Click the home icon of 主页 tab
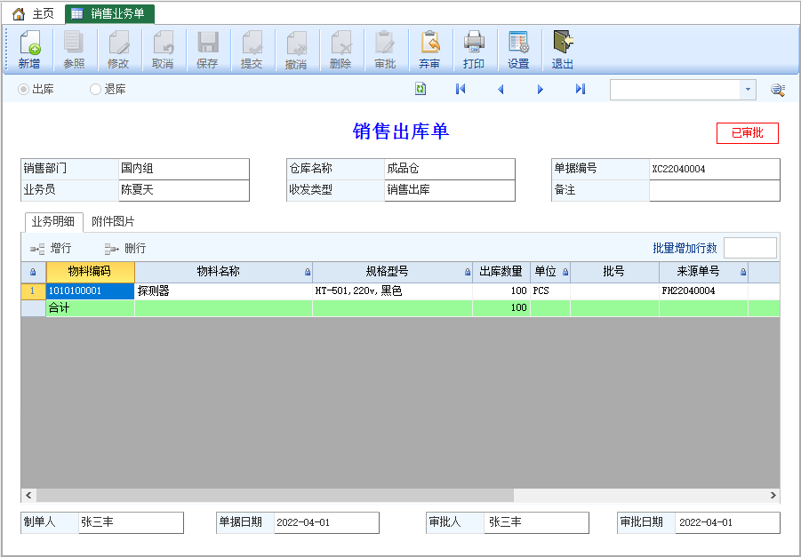801x557 pixels. click(x=19, y=14)
